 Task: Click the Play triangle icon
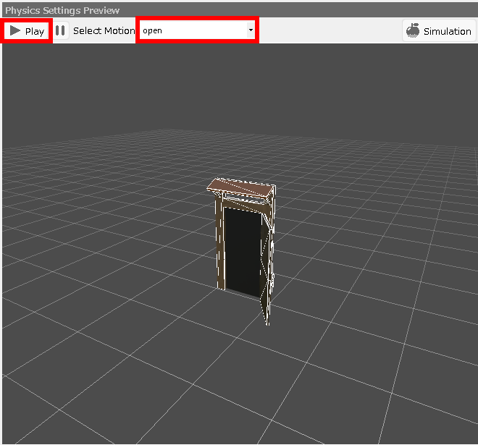point(14,31)
